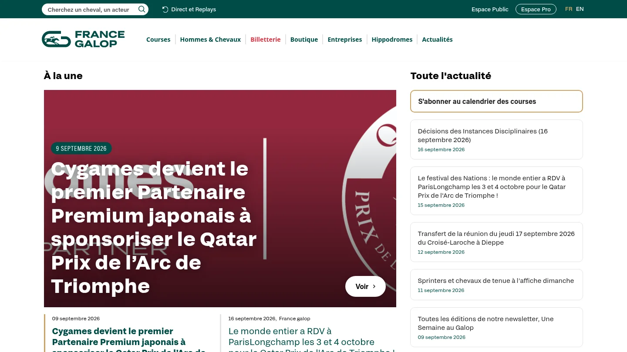Subscribe to the race calendar
Image resolution: width=627 pixels, height=352 pixels.
click(x=496, y=101)
